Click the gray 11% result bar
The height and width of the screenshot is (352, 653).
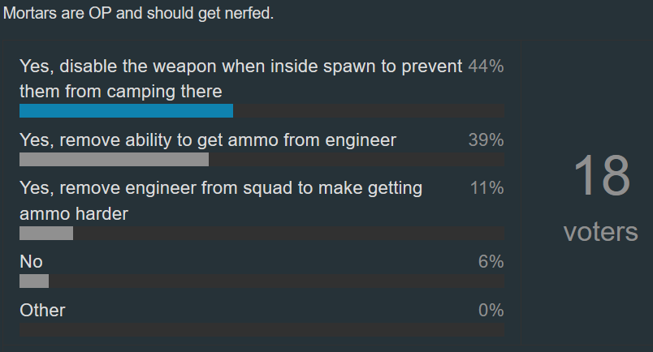46,234
